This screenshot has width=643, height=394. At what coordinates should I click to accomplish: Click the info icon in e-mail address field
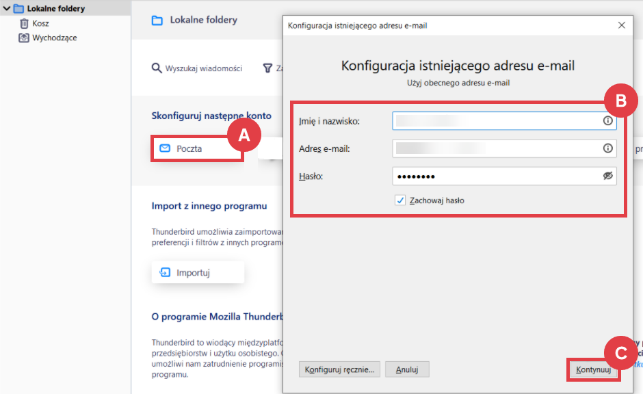tap(607, 148)
